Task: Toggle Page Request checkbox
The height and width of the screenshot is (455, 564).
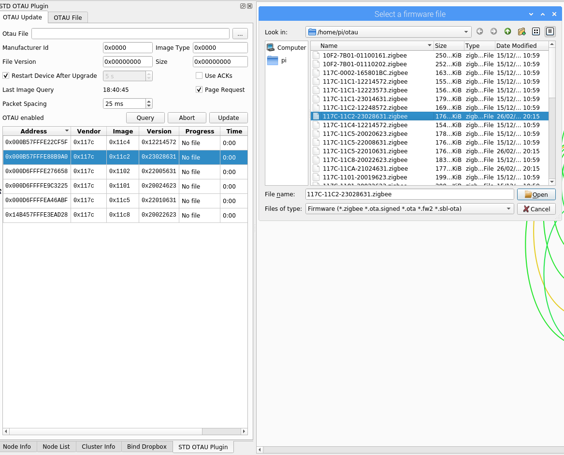Action: point(199,89)
